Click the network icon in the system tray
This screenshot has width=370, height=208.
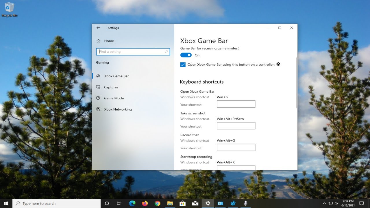[x=331, y=203]
